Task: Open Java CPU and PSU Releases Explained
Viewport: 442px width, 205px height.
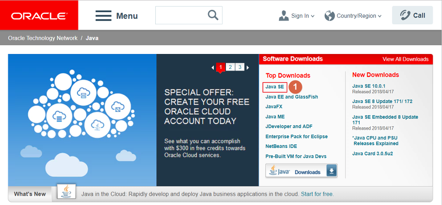Action: click(x=375, y=141)
